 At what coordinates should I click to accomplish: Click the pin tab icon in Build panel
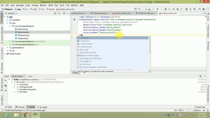point(6,90)
